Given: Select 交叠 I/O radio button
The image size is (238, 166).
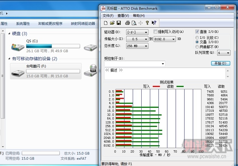Looking at the screenshot, I should 197,42.
